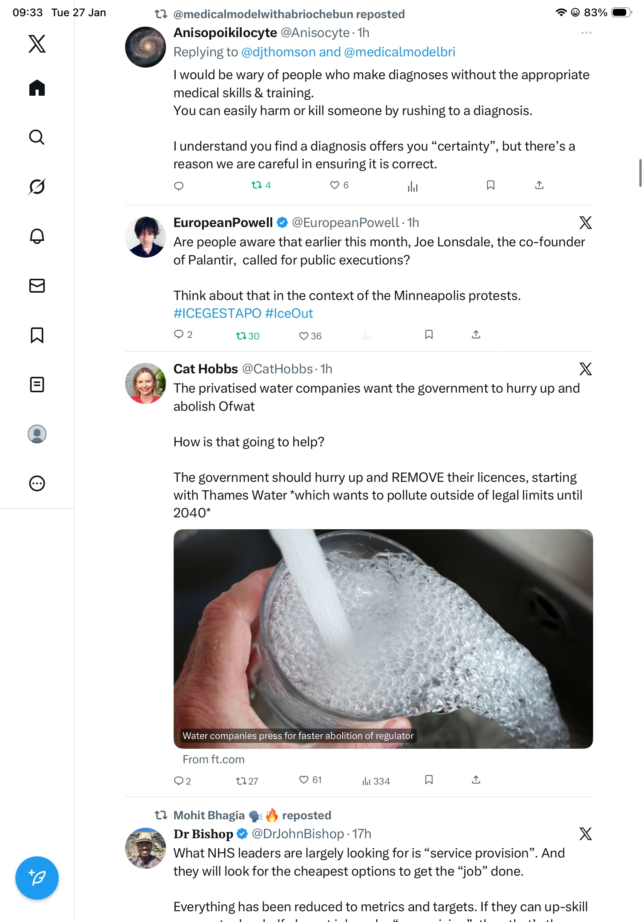Like EuropeanPowell's post

coord(304,336)
